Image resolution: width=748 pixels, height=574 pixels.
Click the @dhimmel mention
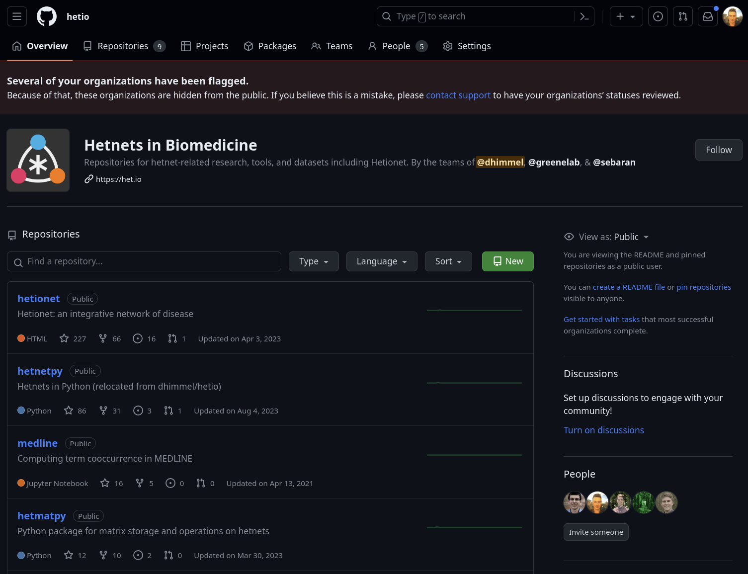click(x=500, y=162)
